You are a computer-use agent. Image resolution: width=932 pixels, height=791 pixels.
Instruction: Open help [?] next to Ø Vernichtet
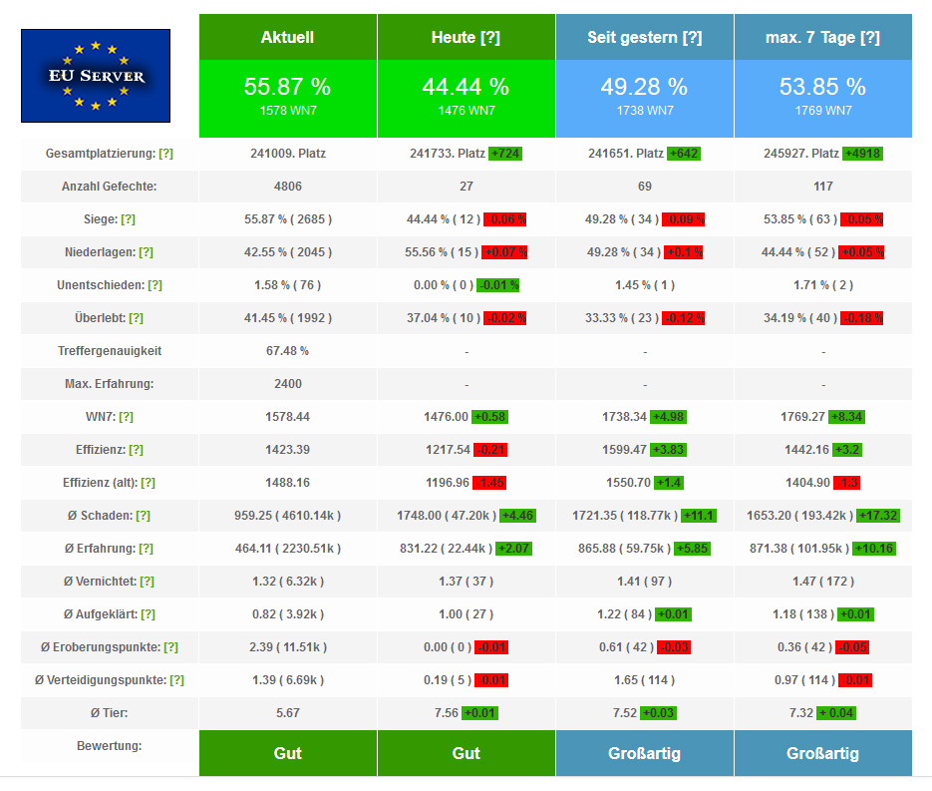[147, 582]
